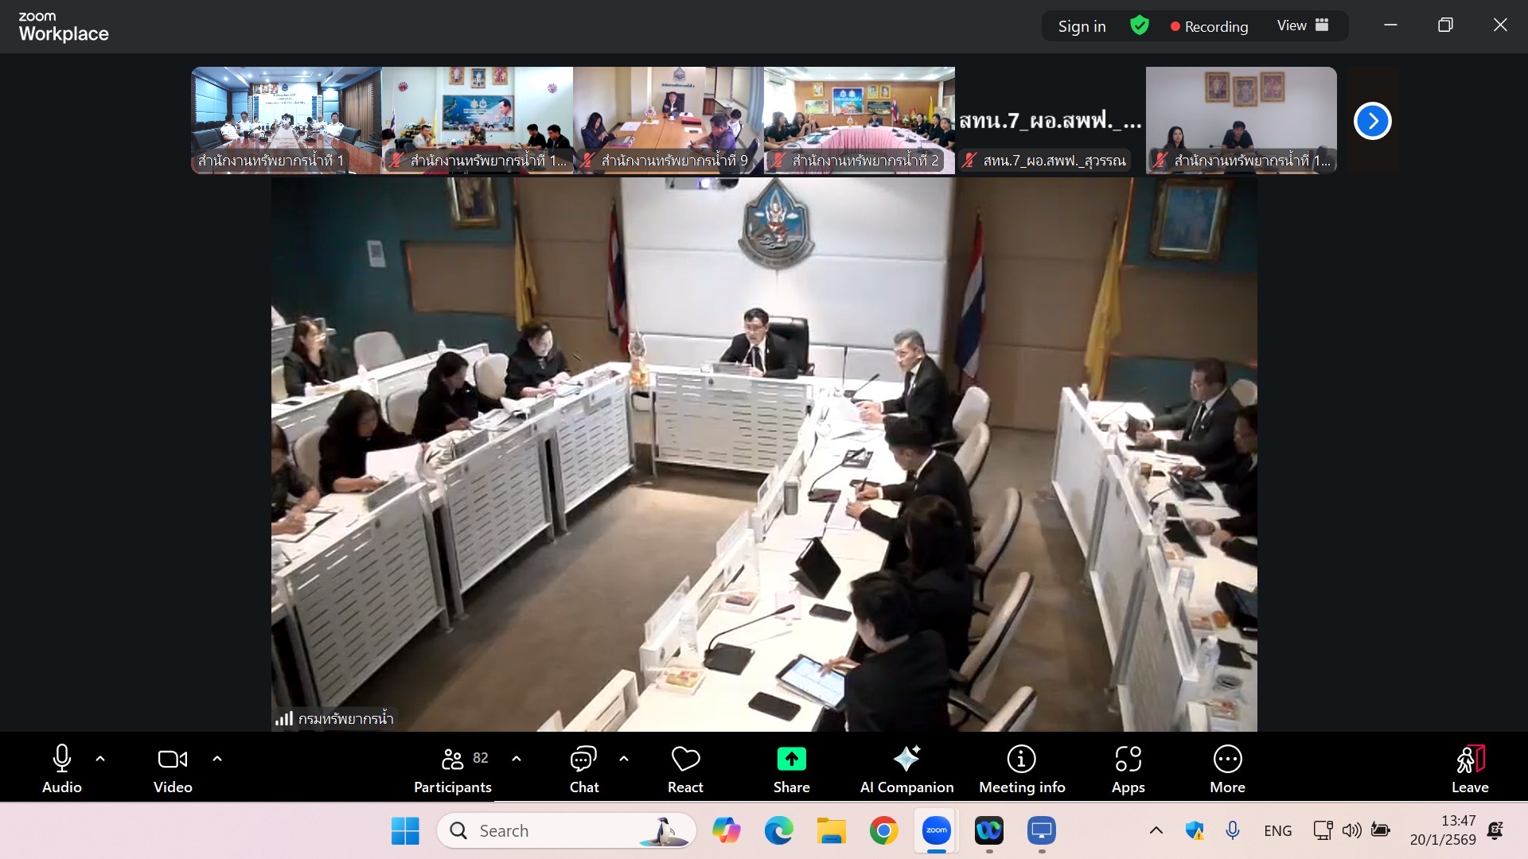Open the Participants list (82)

(453, 760)
